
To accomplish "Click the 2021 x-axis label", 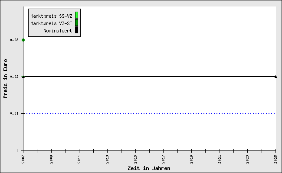I will coord(220,159).
